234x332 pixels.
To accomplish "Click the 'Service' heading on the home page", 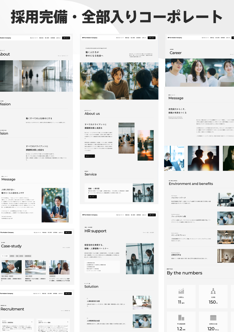I will tap(91, 174).
